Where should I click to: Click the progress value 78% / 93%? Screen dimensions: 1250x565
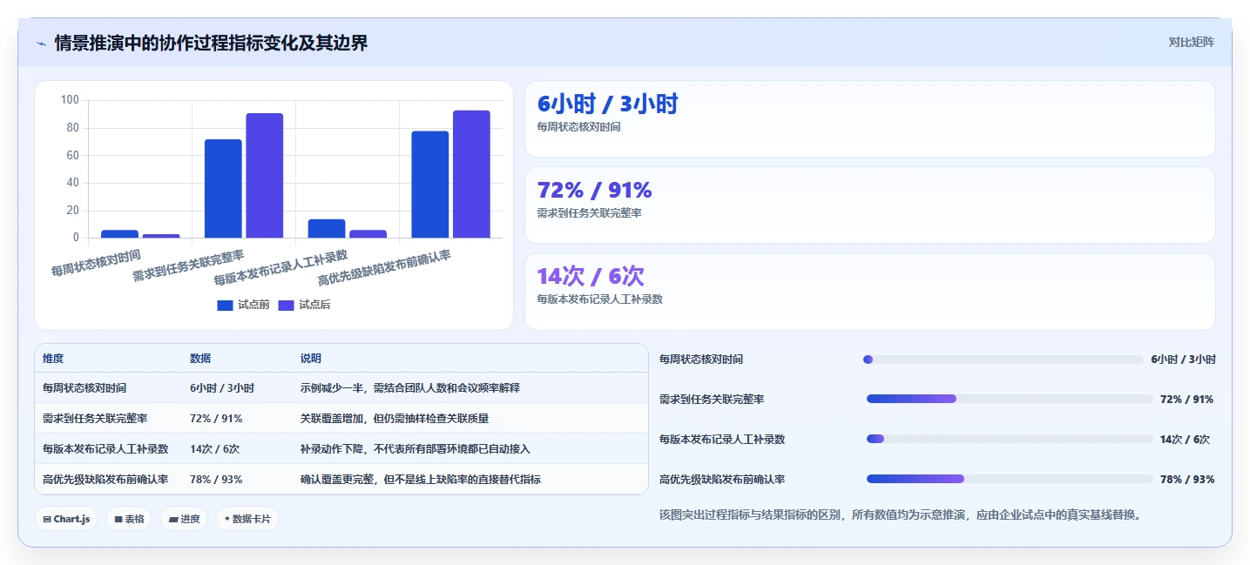click(1187, 480)
